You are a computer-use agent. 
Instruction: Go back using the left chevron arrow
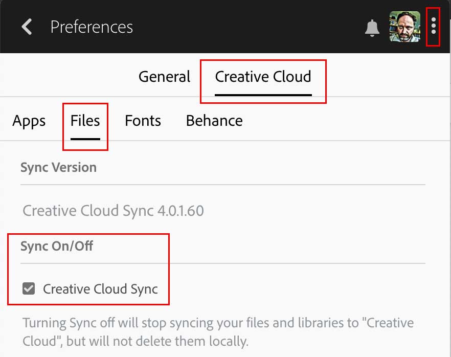[x=27, y=27]
